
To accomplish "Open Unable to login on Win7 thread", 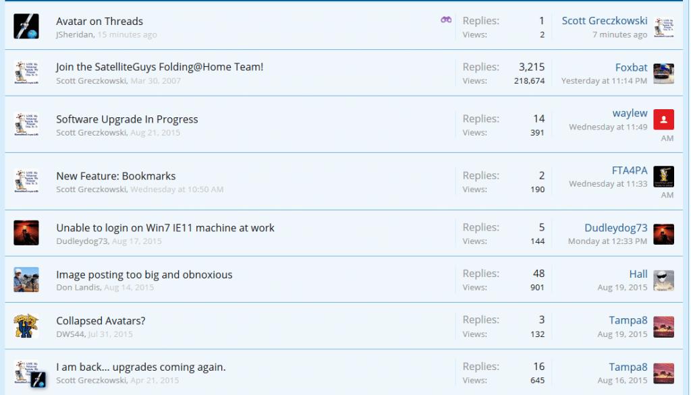I will (165, 228).
